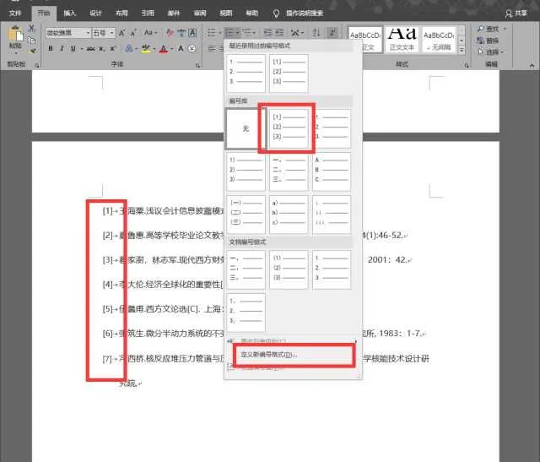Open the Phonetic Guide icon
540x462 pixels.
(181, 33)
